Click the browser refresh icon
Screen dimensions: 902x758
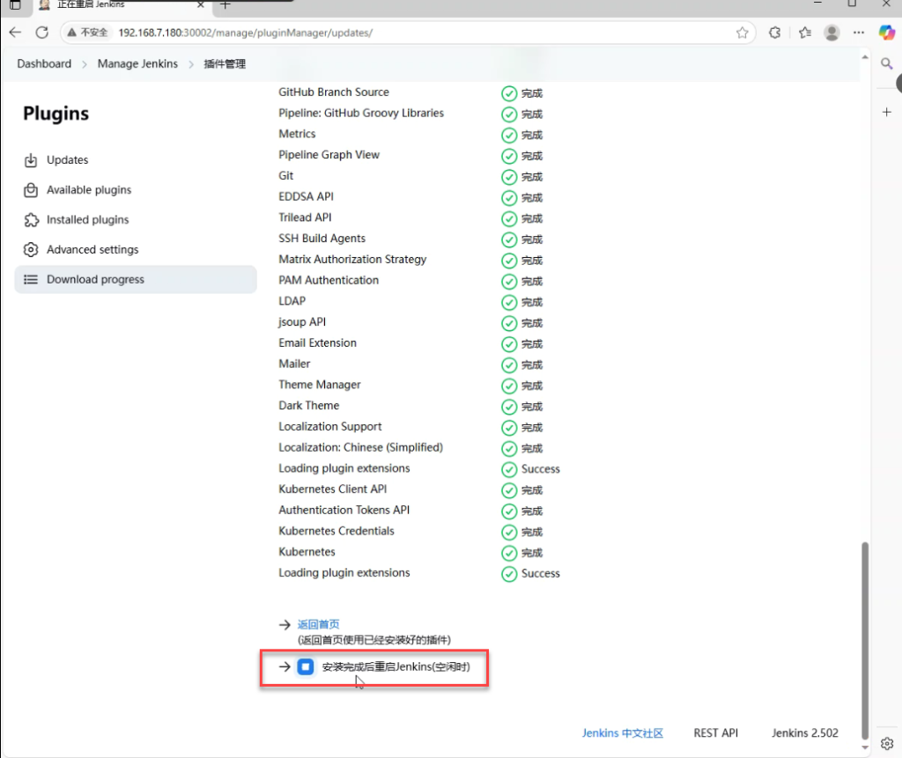point(41,33)
